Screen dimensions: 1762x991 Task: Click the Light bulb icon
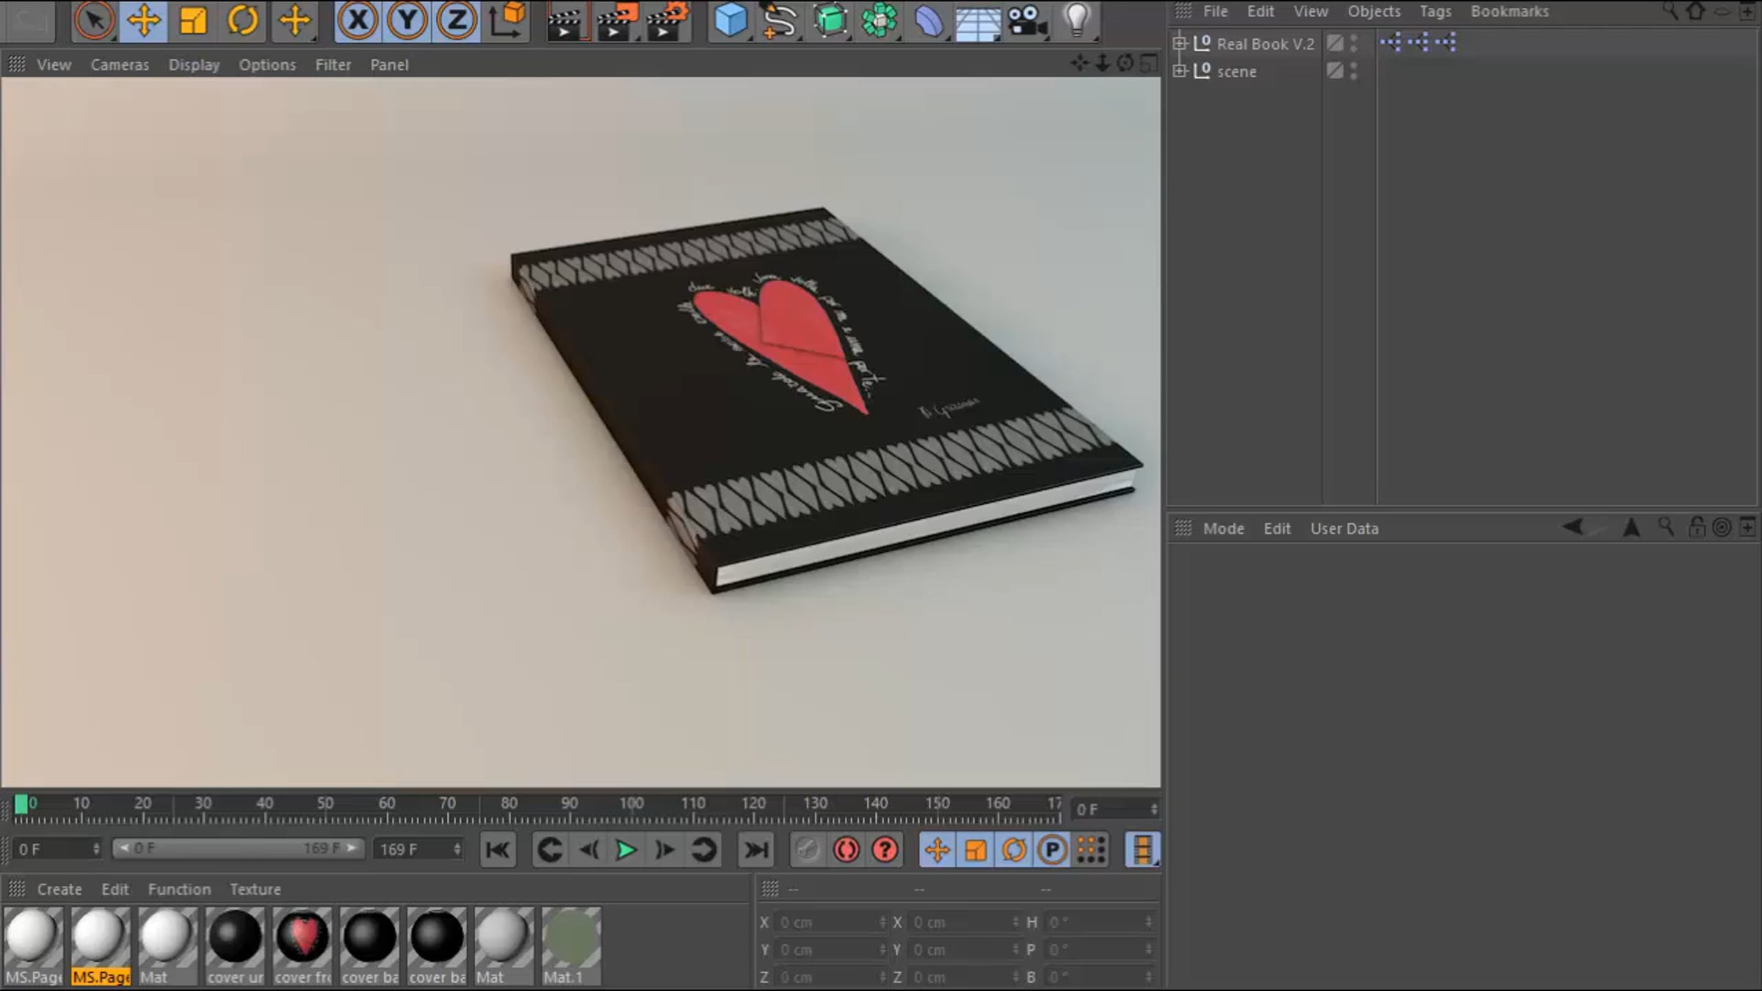pyautogui.click(x=1076, y=21)
